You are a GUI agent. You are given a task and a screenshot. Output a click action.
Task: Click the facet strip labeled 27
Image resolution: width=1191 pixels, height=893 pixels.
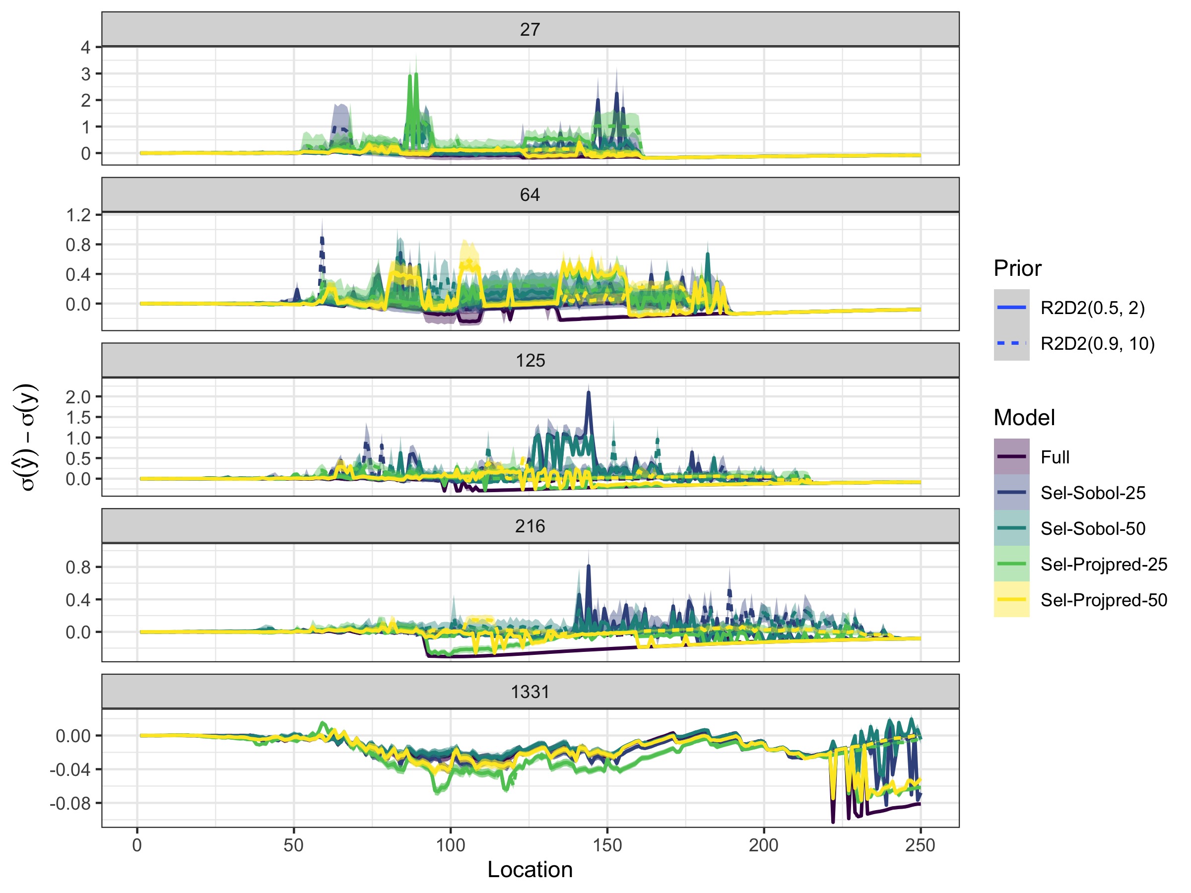[x=530, y=29]
